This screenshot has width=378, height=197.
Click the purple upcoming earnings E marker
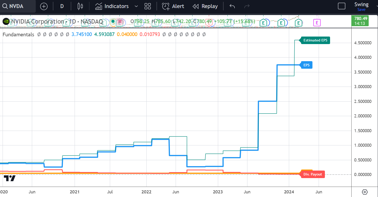(317, 23)
